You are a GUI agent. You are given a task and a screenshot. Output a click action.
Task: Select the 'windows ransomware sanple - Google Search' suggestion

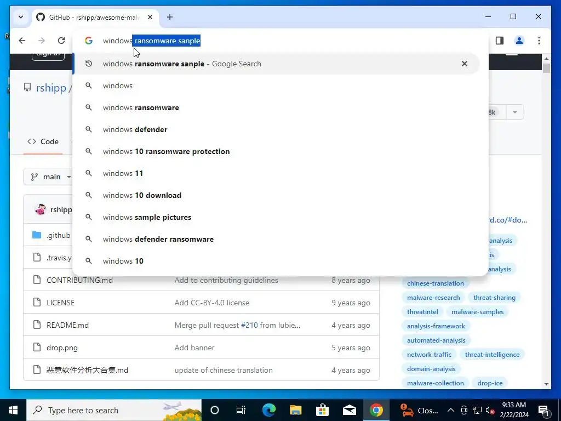click(x=276, y=64)
